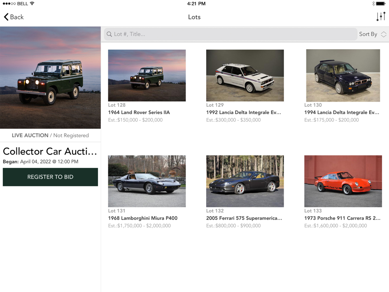Tap the Began April 04, 2022 date

pyautogui.click(x=40, y=162)
